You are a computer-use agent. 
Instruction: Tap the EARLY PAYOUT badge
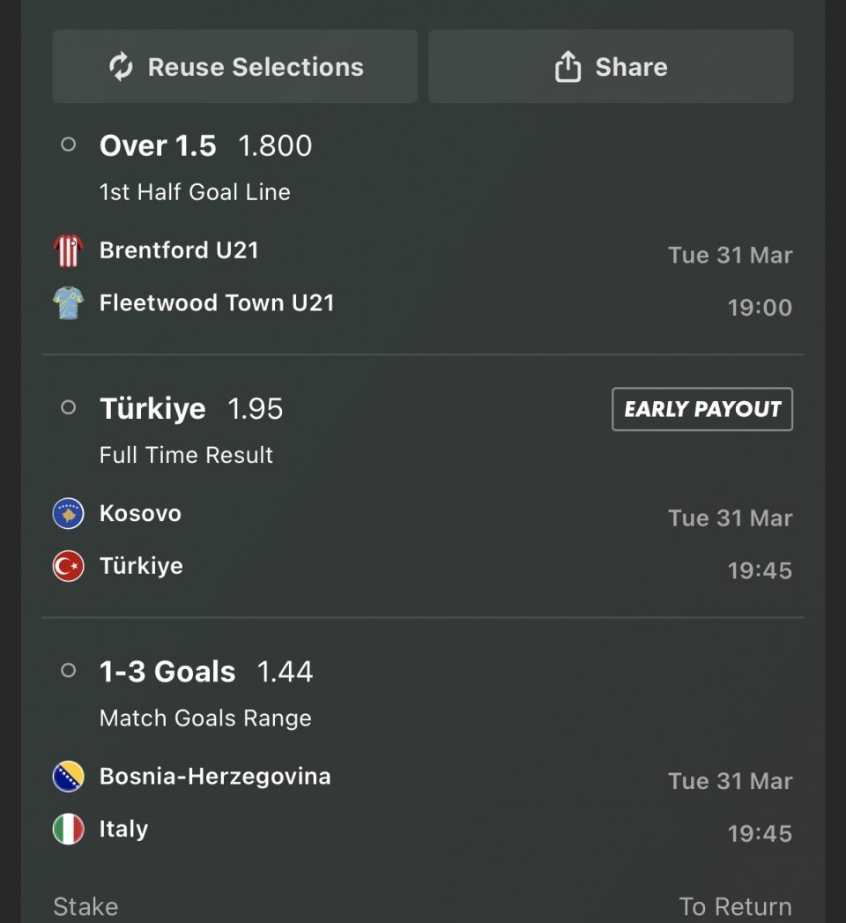702,409
